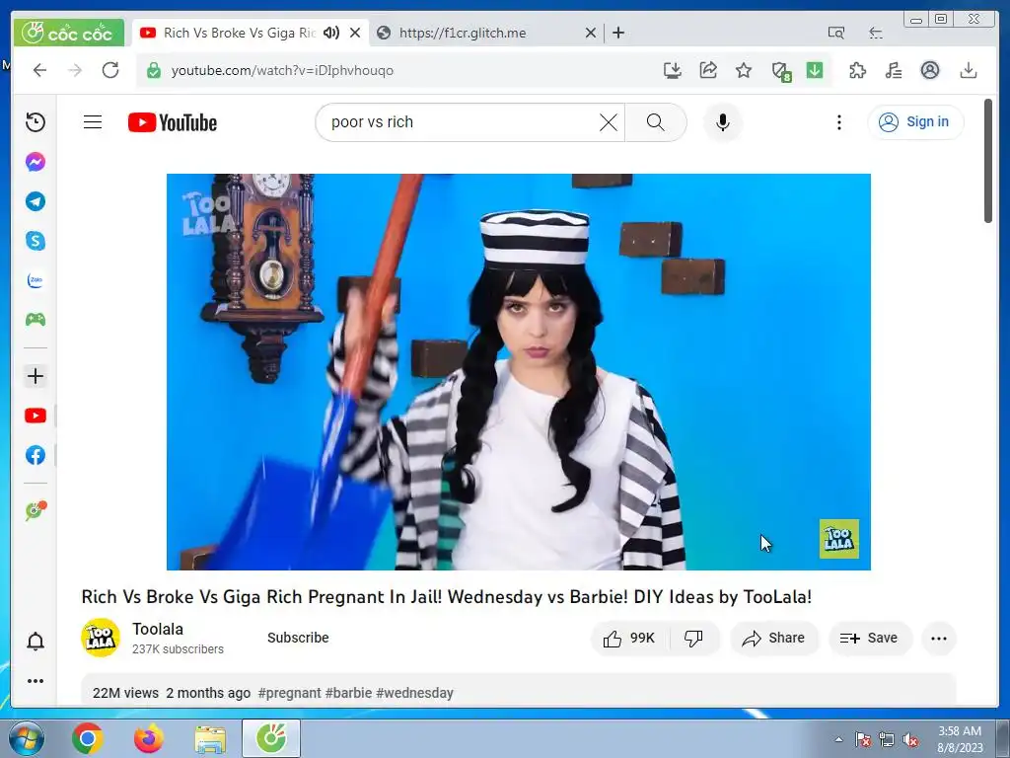Click the page vertical scrollbar thumb
This screenshot has width=1010, height=758.
tap(988, 160)
